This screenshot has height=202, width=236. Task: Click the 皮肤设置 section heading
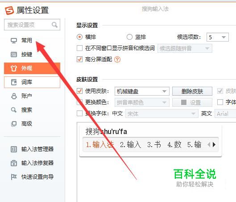(87, 80)
